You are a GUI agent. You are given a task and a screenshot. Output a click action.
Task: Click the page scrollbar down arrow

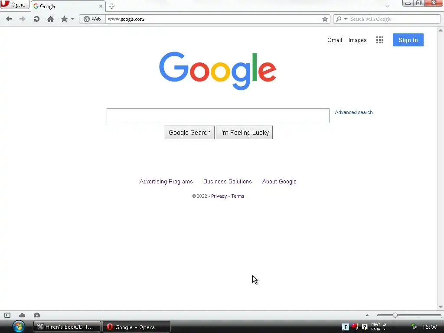tap(441, 307)
